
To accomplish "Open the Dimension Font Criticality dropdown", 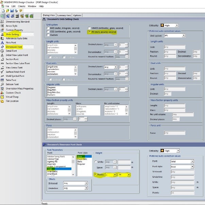I will coord(178,151).
